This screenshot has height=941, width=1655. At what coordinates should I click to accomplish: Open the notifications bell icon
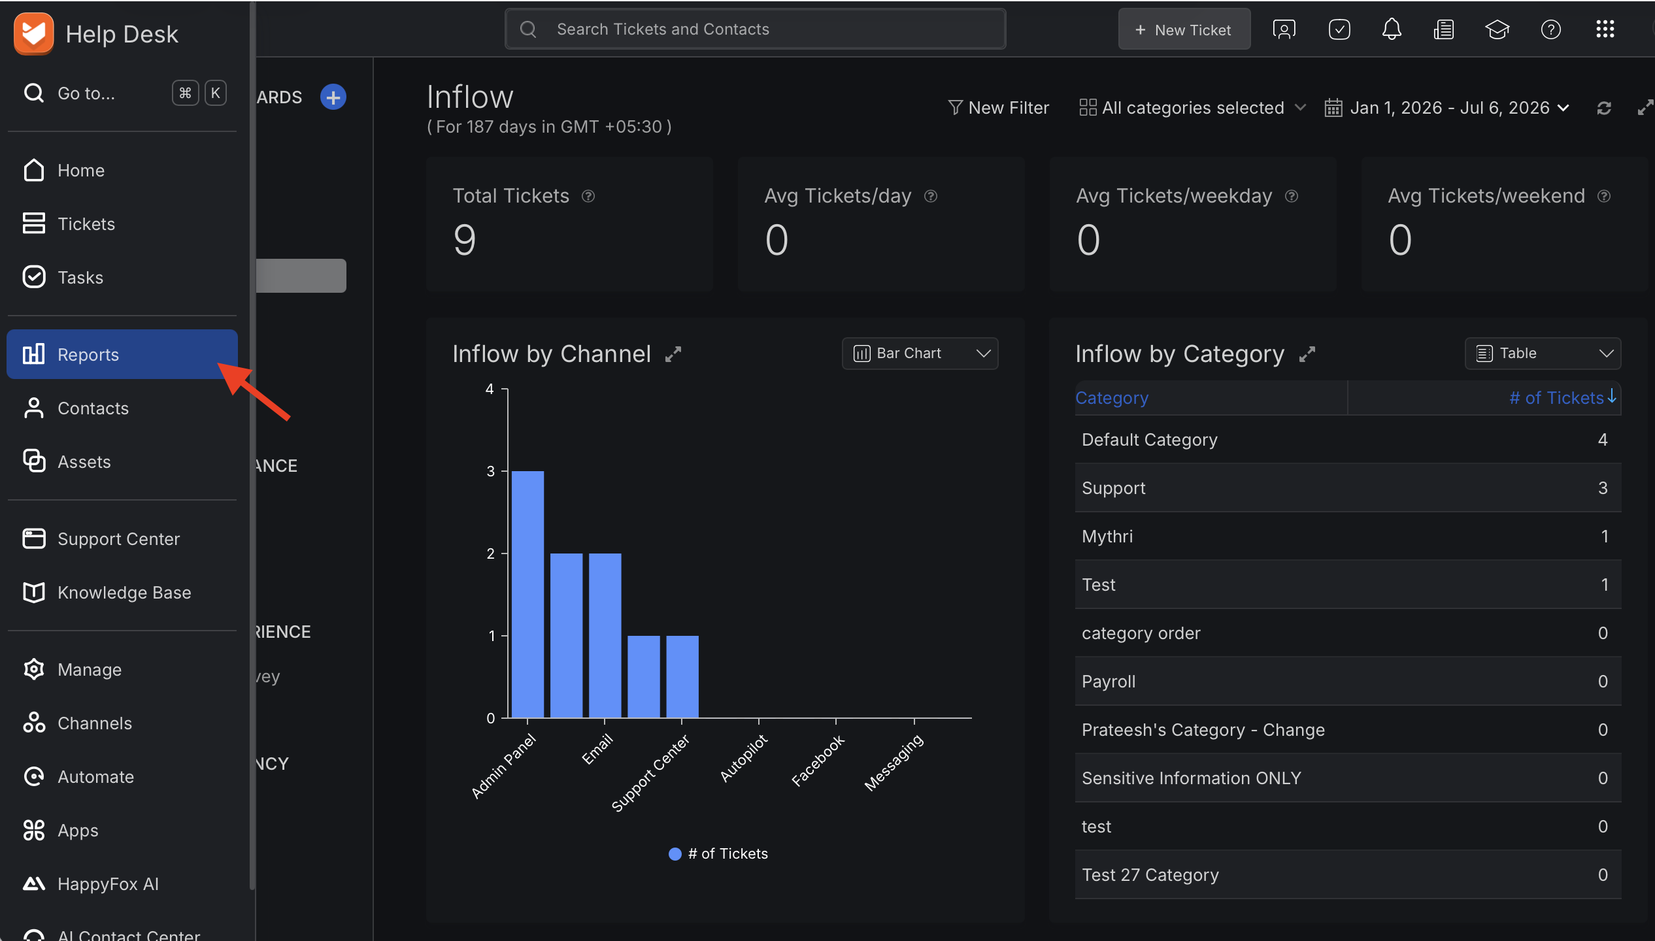tap(1392, 29)
